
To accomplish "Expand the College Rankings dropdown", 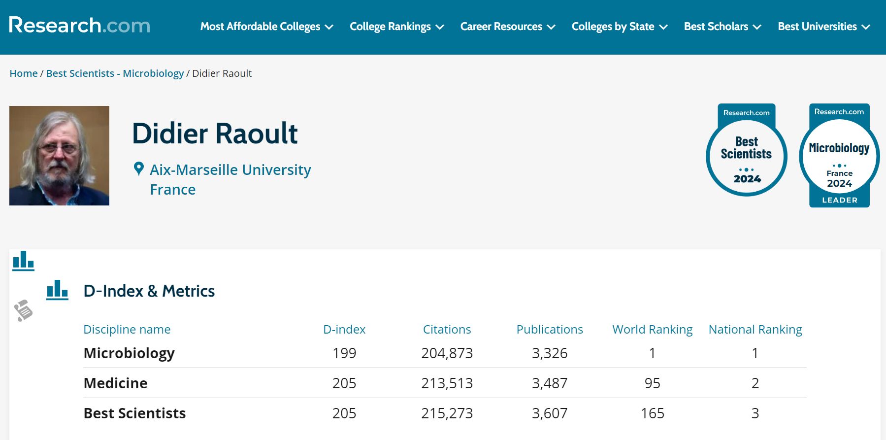I will click(396, 27).
